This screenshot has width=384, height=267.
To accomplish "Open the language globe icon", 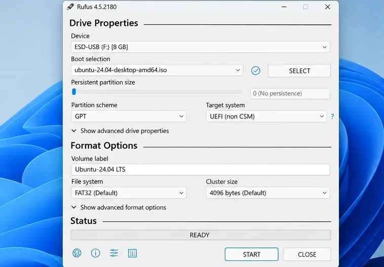I will coord(77,253).
